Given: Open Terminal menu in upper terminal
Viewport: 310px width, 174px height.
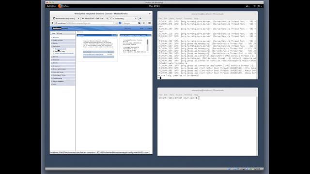Looking at the screenshot, I should (188, 18).
